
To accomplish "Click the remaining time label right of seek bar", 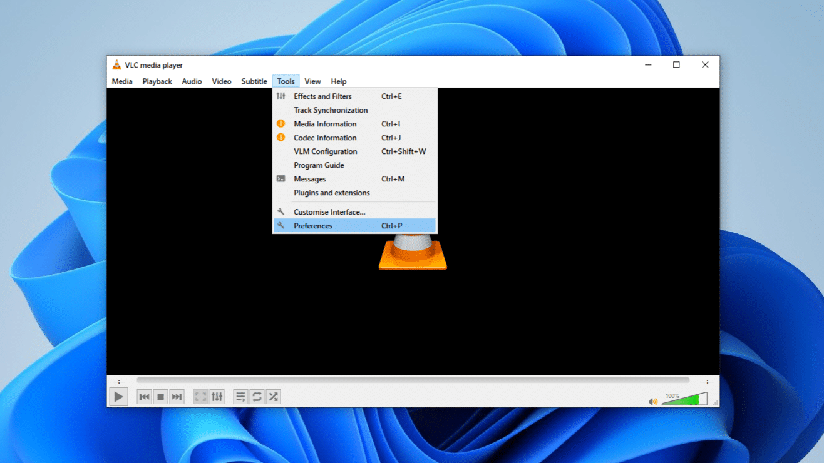I will point(708,381).
